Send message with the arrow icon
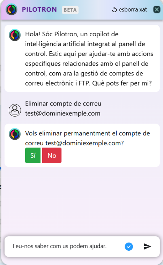Viewport: 163px width, 265px height. click(147, 246)
